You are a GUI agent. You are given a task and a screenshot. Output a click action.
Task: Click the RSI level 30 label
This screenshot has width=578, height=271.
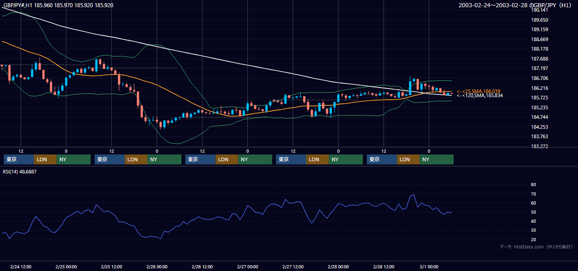(x=533, y=230)
